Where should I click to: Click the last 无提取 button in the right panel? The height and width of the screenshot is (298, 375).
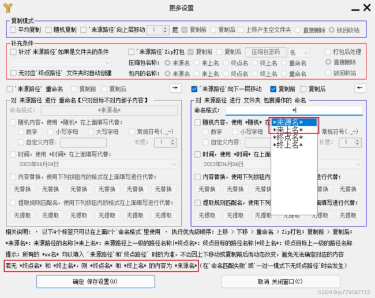348,215
